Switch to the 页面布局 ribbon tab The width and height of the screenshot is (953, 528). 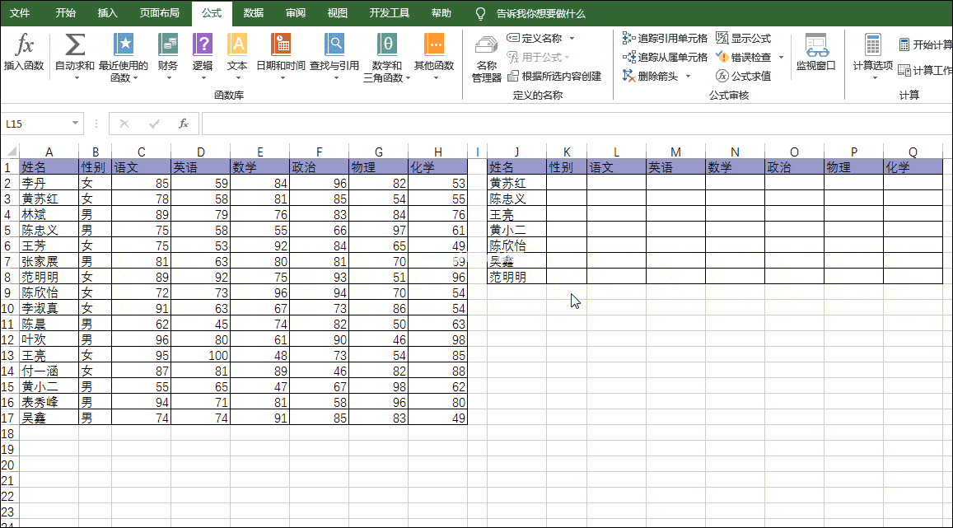tap(161, 13)
